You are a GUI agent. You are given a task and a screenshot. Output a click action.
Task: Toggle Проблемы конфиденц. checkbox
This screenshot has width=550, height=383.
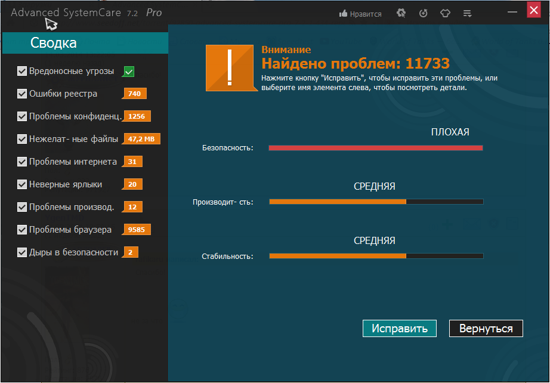point(21,116)
